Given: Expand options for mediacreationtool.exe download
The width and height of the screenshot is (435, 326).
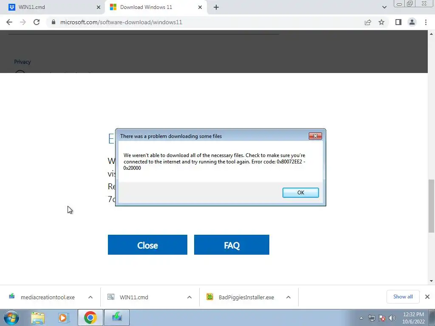Looking at the screenshot, I should (90, 297).
